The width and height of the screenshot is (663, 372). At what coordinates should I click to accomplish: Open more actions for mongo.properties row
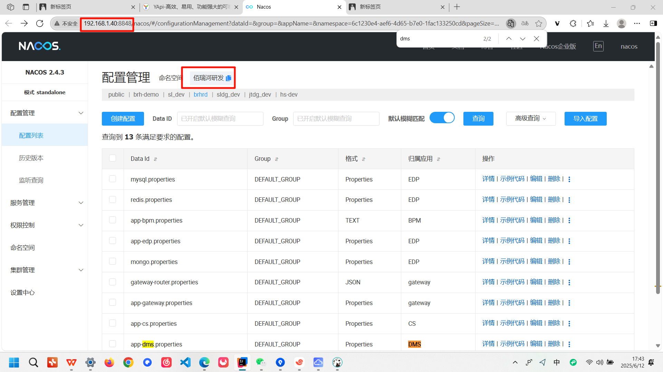click(569, 262)
